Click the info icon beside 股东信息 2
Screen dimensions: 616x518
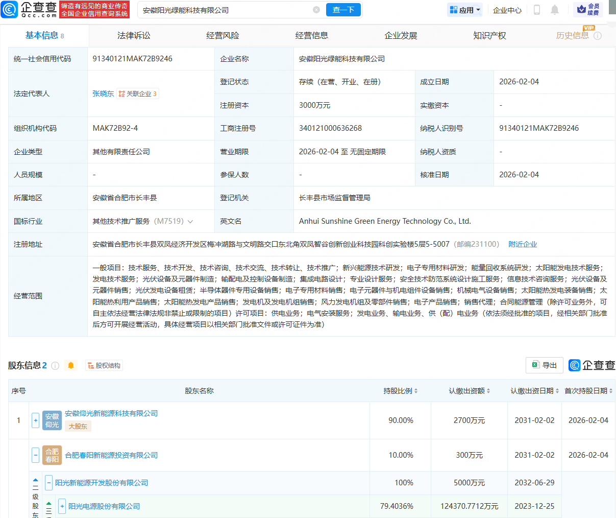56,365
